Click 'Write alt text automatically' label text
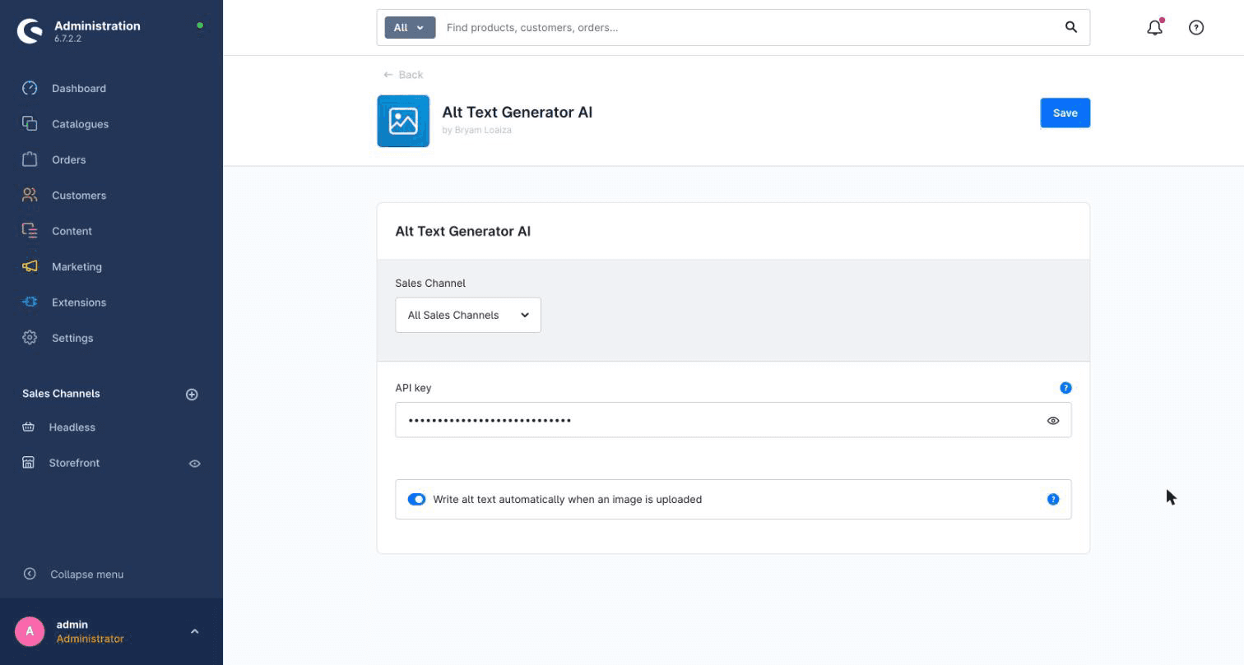The height and width of the screenshot is (665, 1244). 568,500
